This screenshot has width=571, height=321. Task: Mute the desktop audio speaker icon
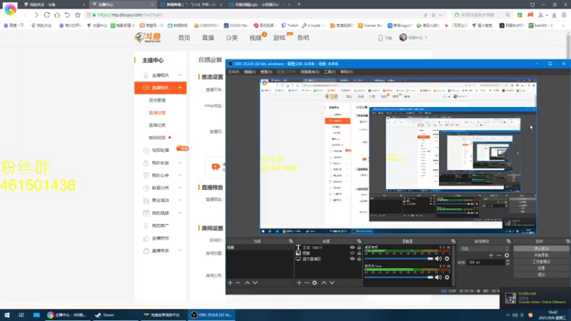[438, 259]
